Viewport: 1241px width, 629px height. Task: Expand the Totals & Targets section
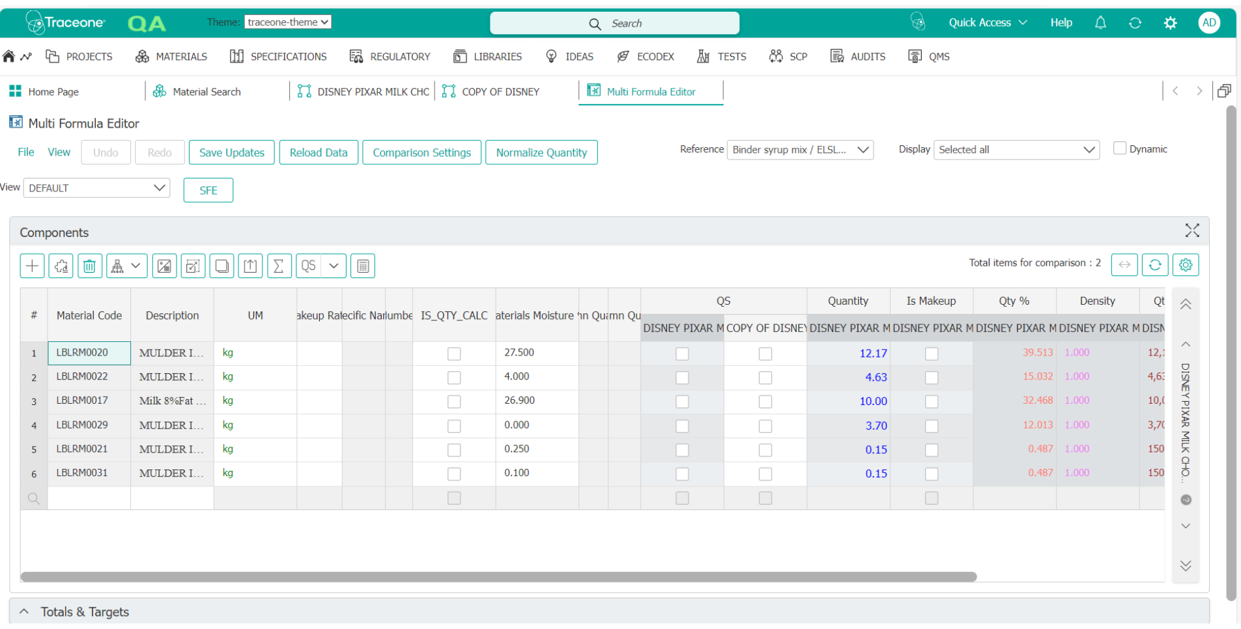(x=24, y=611)
